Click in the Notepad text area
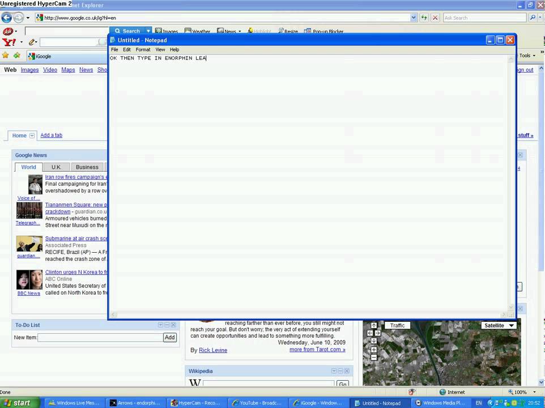The height and width of the screenshot is (408, 545). 308,183
